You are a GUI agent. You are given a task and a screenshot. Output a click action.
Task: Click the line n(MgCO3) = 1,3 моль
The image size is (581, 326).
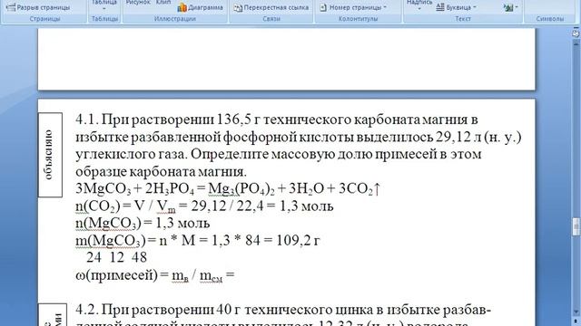[143, 224]
